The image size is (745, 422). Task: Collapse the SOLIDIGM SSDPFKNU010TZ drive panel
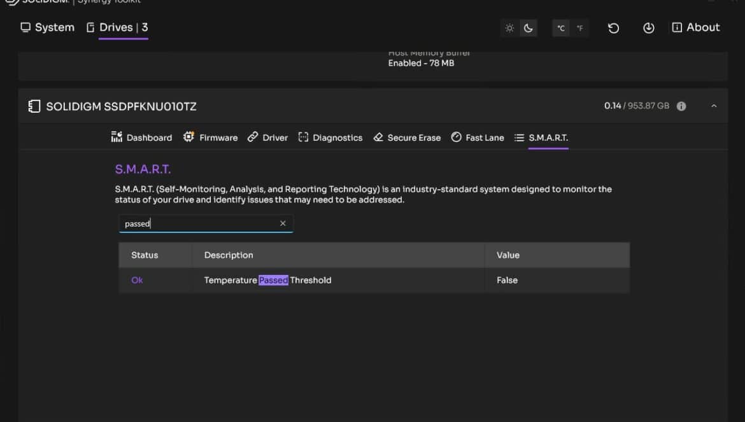(x=714, y=106)
